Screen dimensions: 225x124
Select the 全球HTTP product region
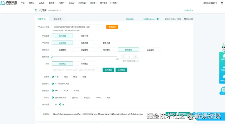(x=84, y=36)
